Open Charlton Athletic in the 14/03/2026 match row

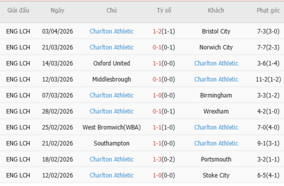coord(216,63)
